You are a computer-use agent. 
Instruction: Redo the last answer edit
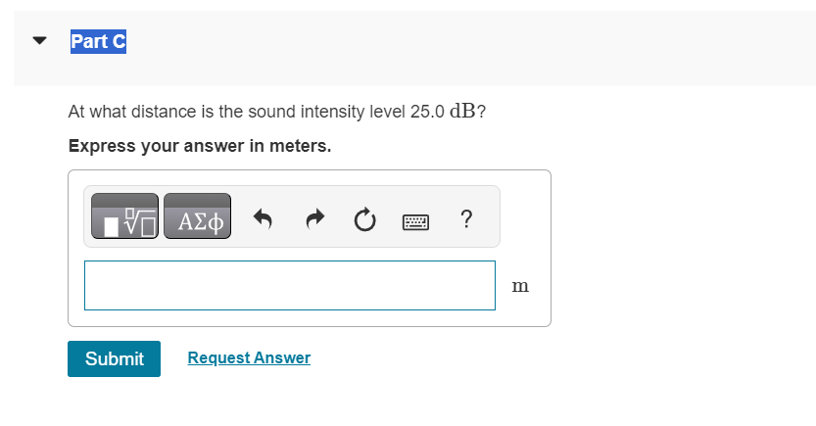pos(313,218)
